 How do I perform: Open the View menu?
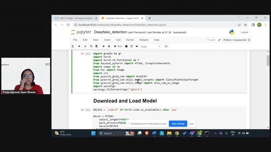point(96,40)
